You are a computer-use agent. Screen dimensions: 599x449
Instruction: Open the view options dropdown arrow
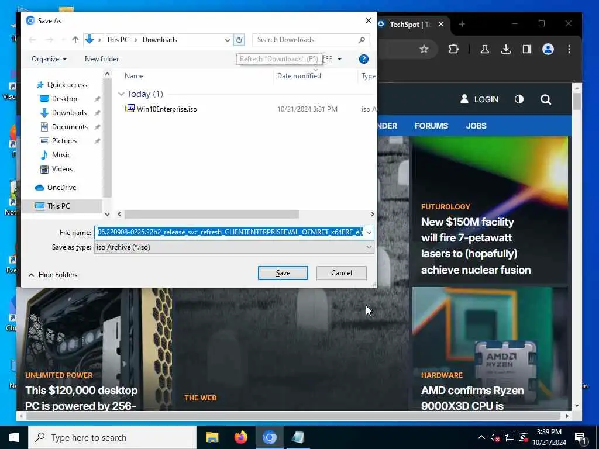coord(339,59)
